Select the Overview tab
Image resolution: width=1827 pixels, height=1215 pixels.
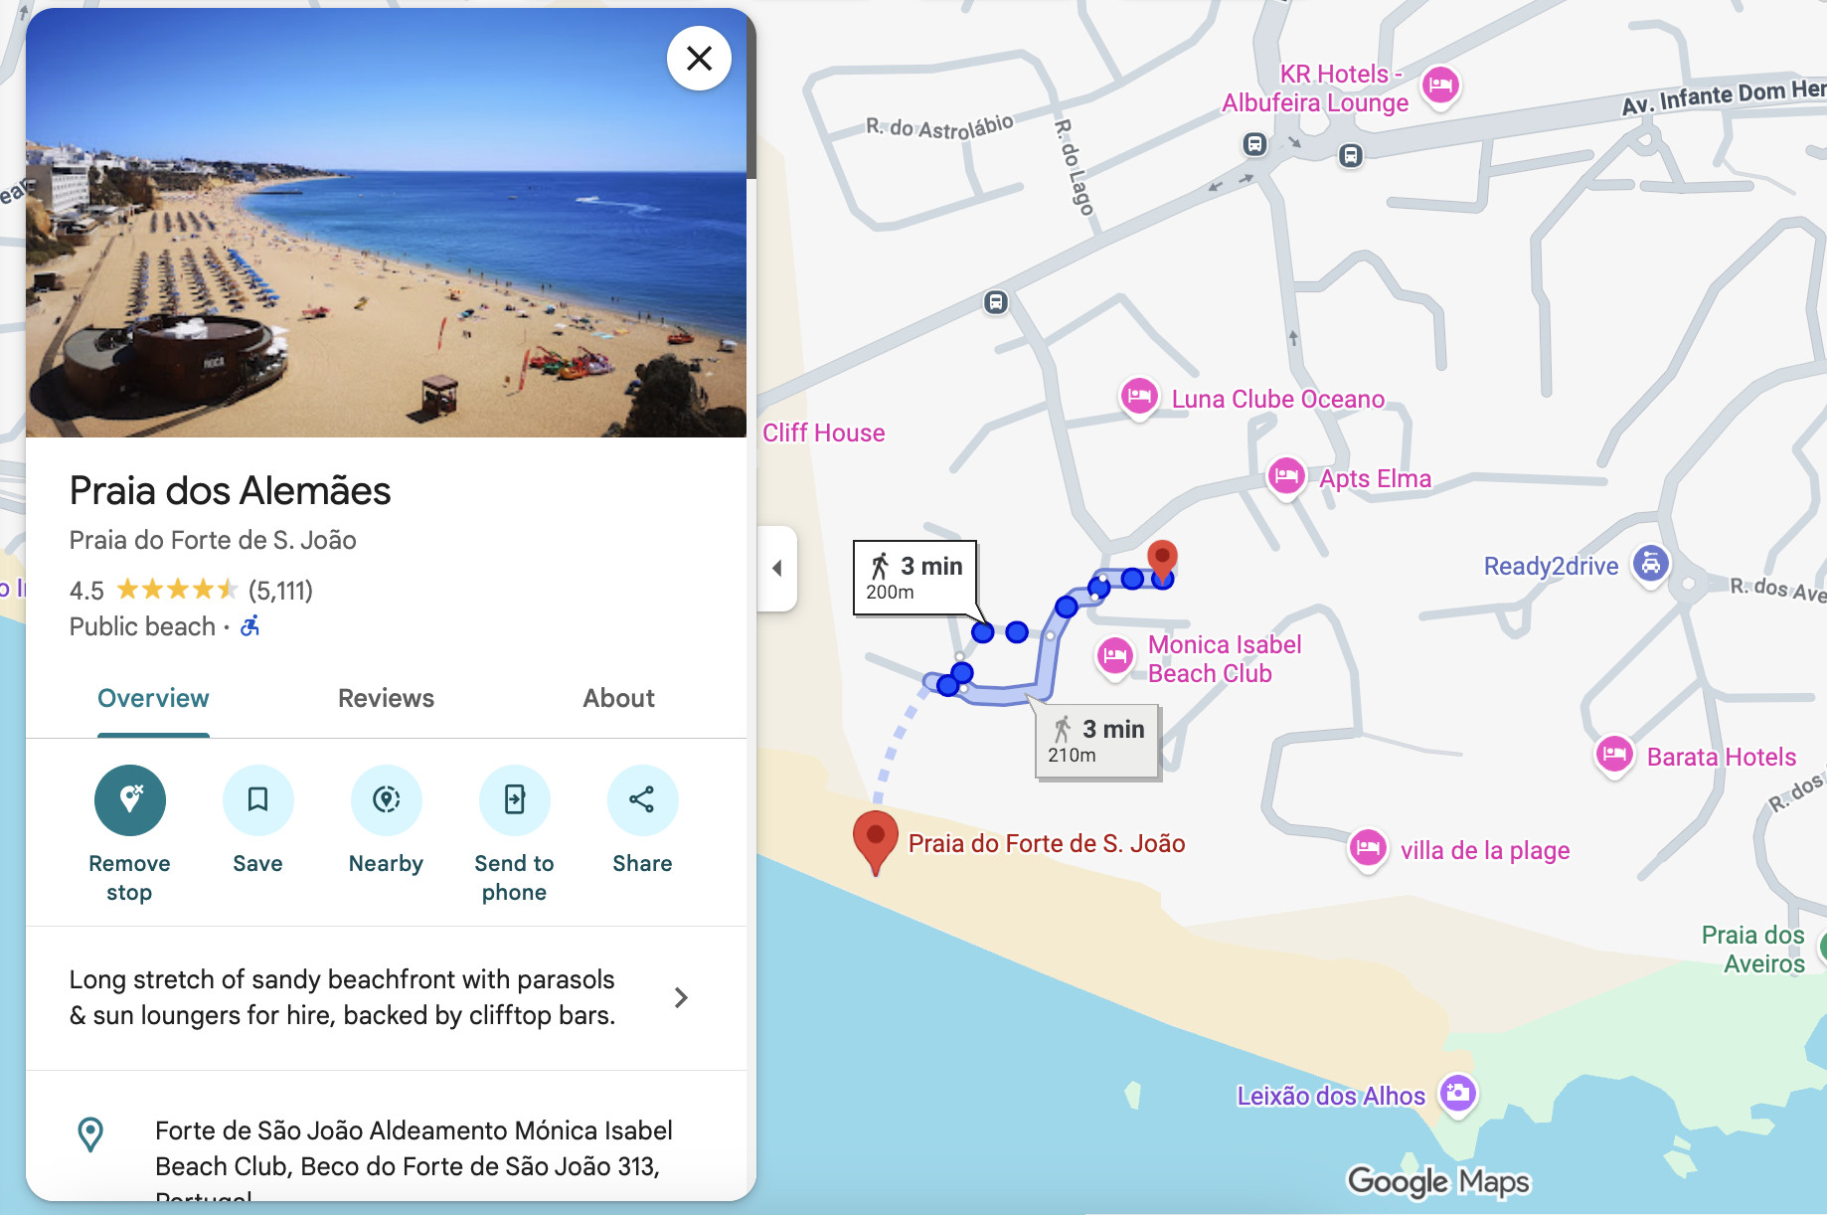coord(153,698)
